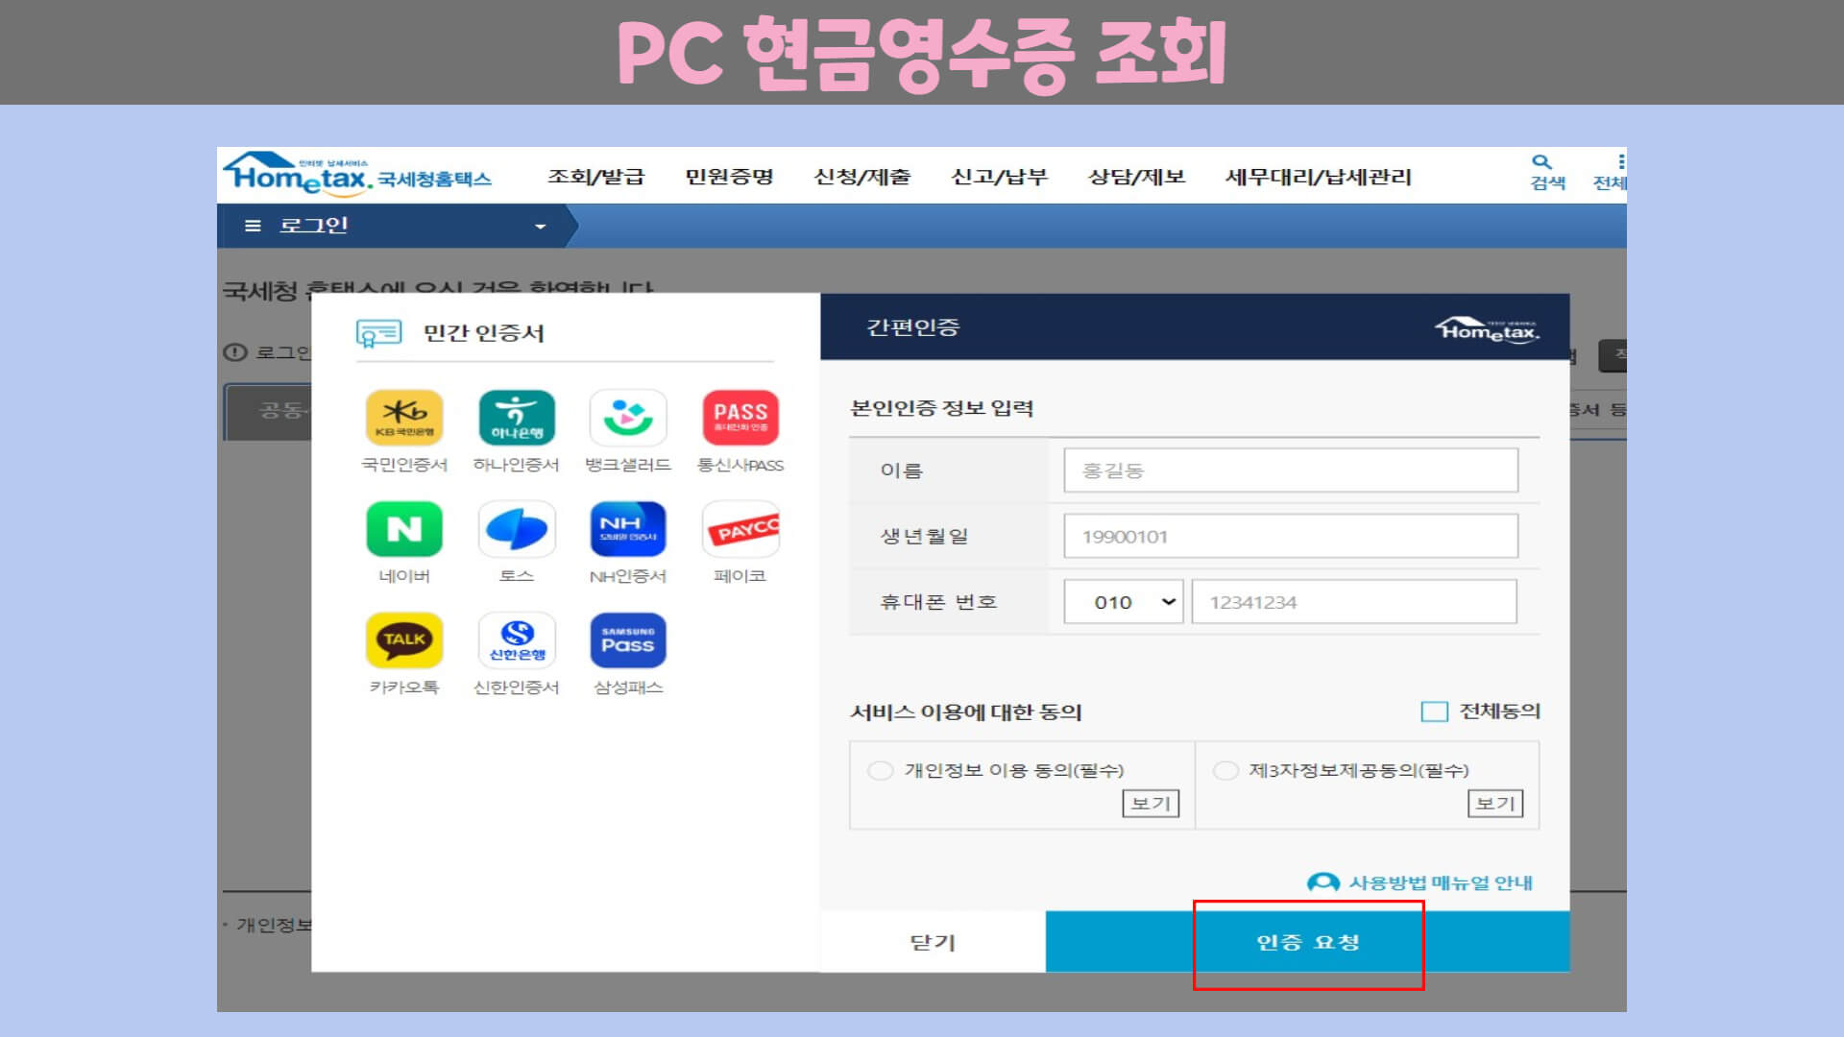Viewport: 1844px width, 1037px height.
Task: Select the KB 국민인증서 icon
Action: click(404, 419)
